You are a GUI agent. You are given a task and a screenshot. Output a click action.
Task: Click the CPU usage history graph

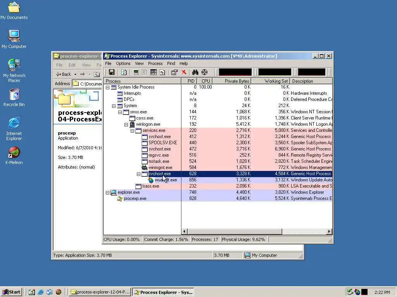click(235, 72)
